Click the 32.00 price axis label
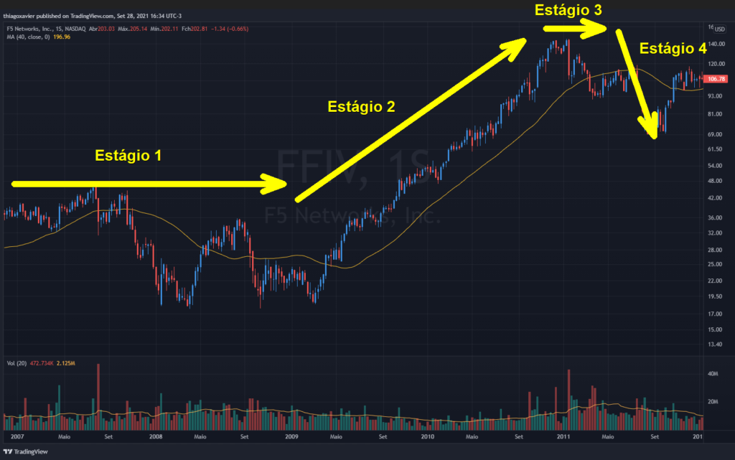This screenshot has height=460, width=735. pos(716,233)
